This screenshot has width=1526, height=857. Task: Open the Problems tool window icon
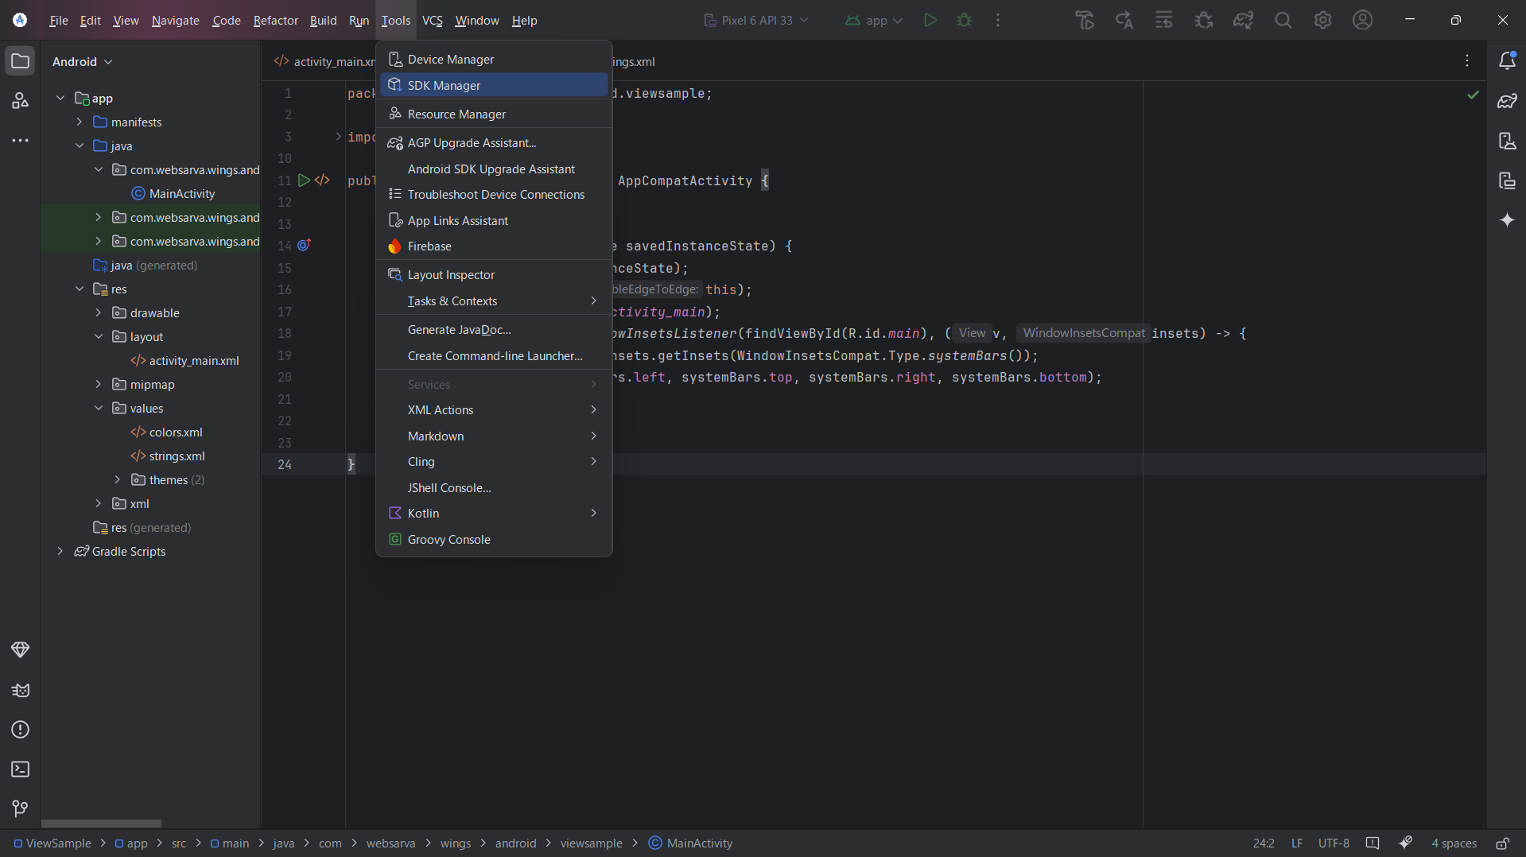pos(20,730)
